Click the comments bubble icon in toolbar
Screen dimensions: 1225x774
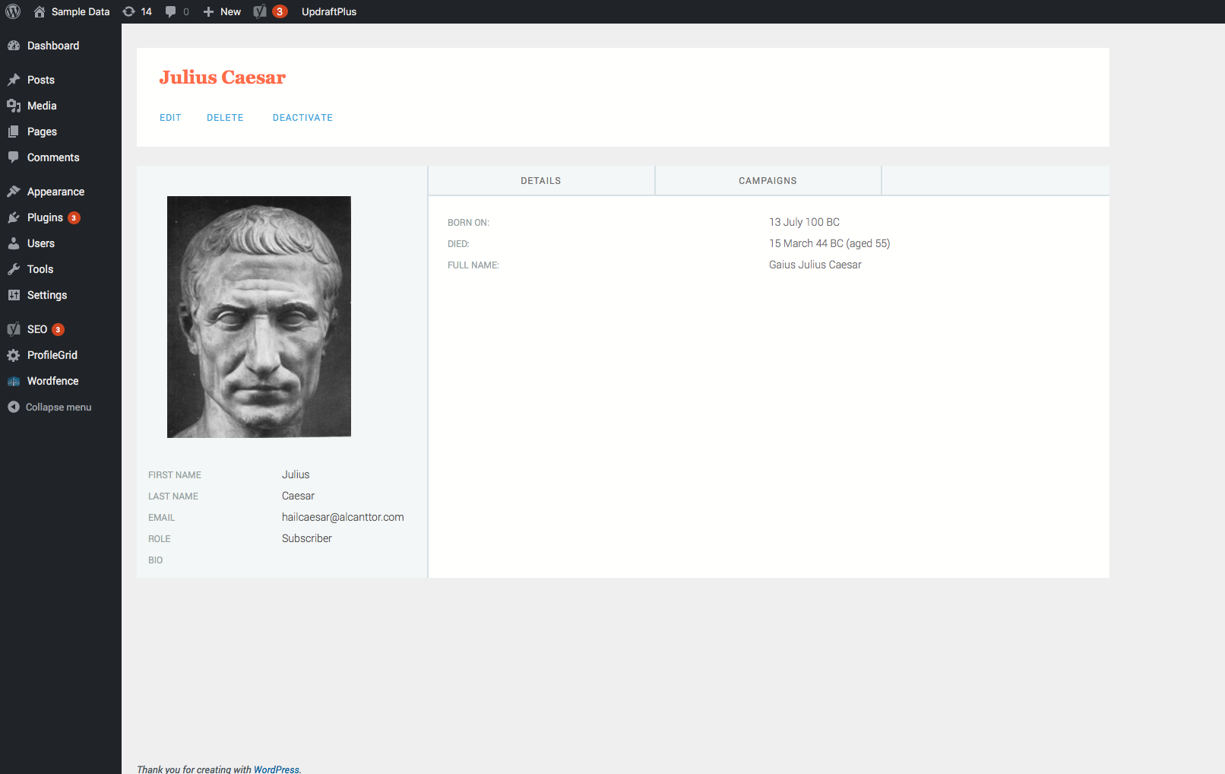(x=171, y=11)
